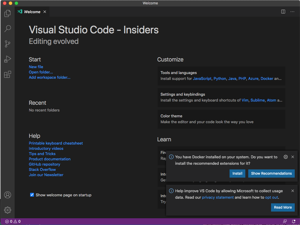Install Sublime keybindings link
The image size is (300, 225).
[258, 100]
